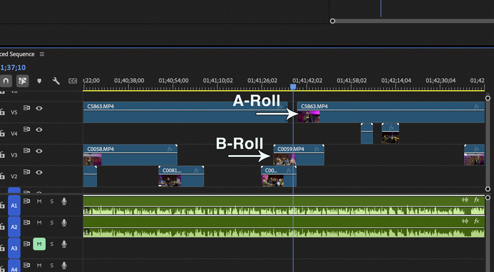Viewport: 494px width, 272px height.
Task: Select the A2 track target button
Action: coord(14,227)
